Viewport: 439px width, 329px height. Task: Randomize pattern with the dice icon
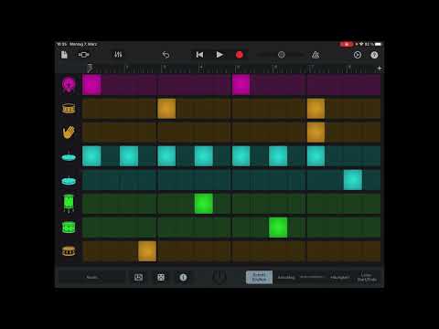click(161, 277)
